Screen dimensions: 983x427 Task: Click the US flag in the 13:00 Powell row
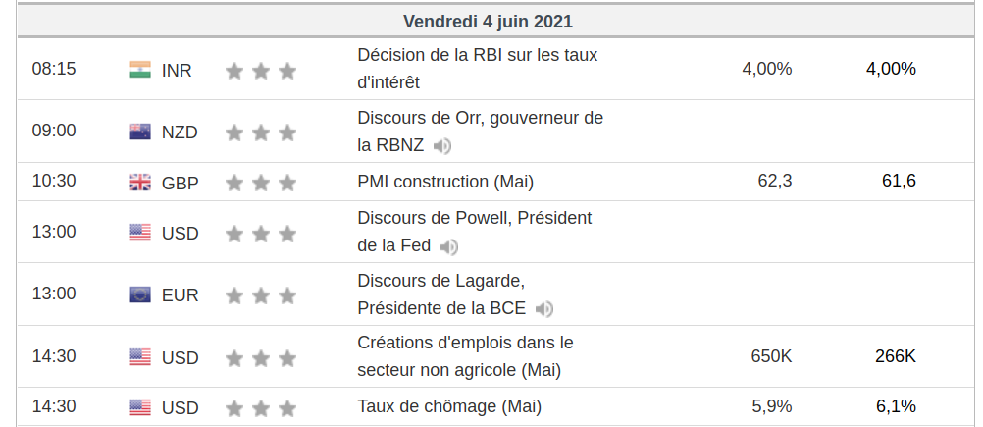pos(140,233)
